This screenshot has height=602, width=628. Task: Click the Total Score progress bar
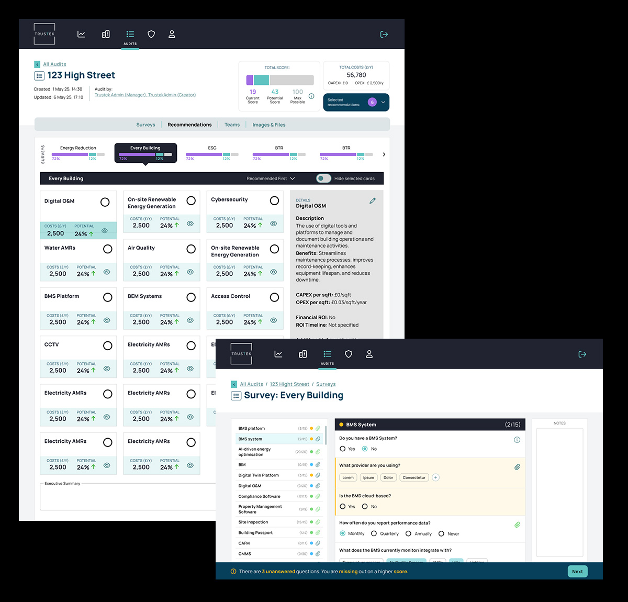coord(279,80)
